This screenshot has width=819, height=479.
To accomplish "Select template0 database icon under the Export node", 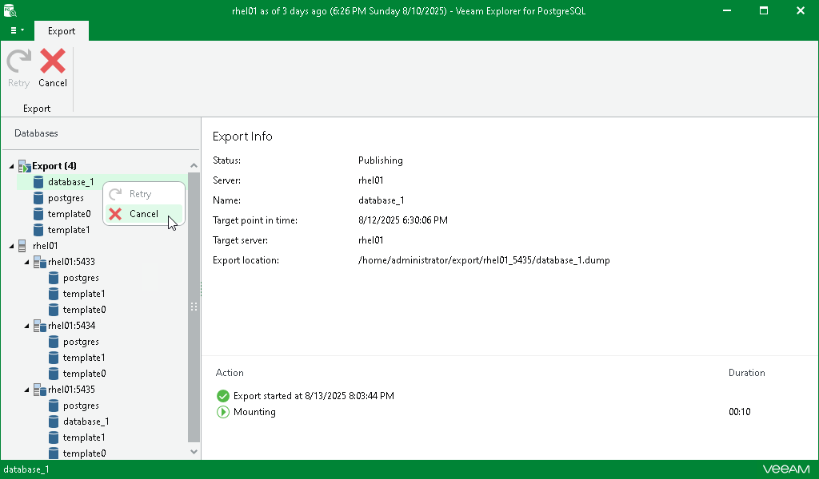I will click(x=38, y=214).
